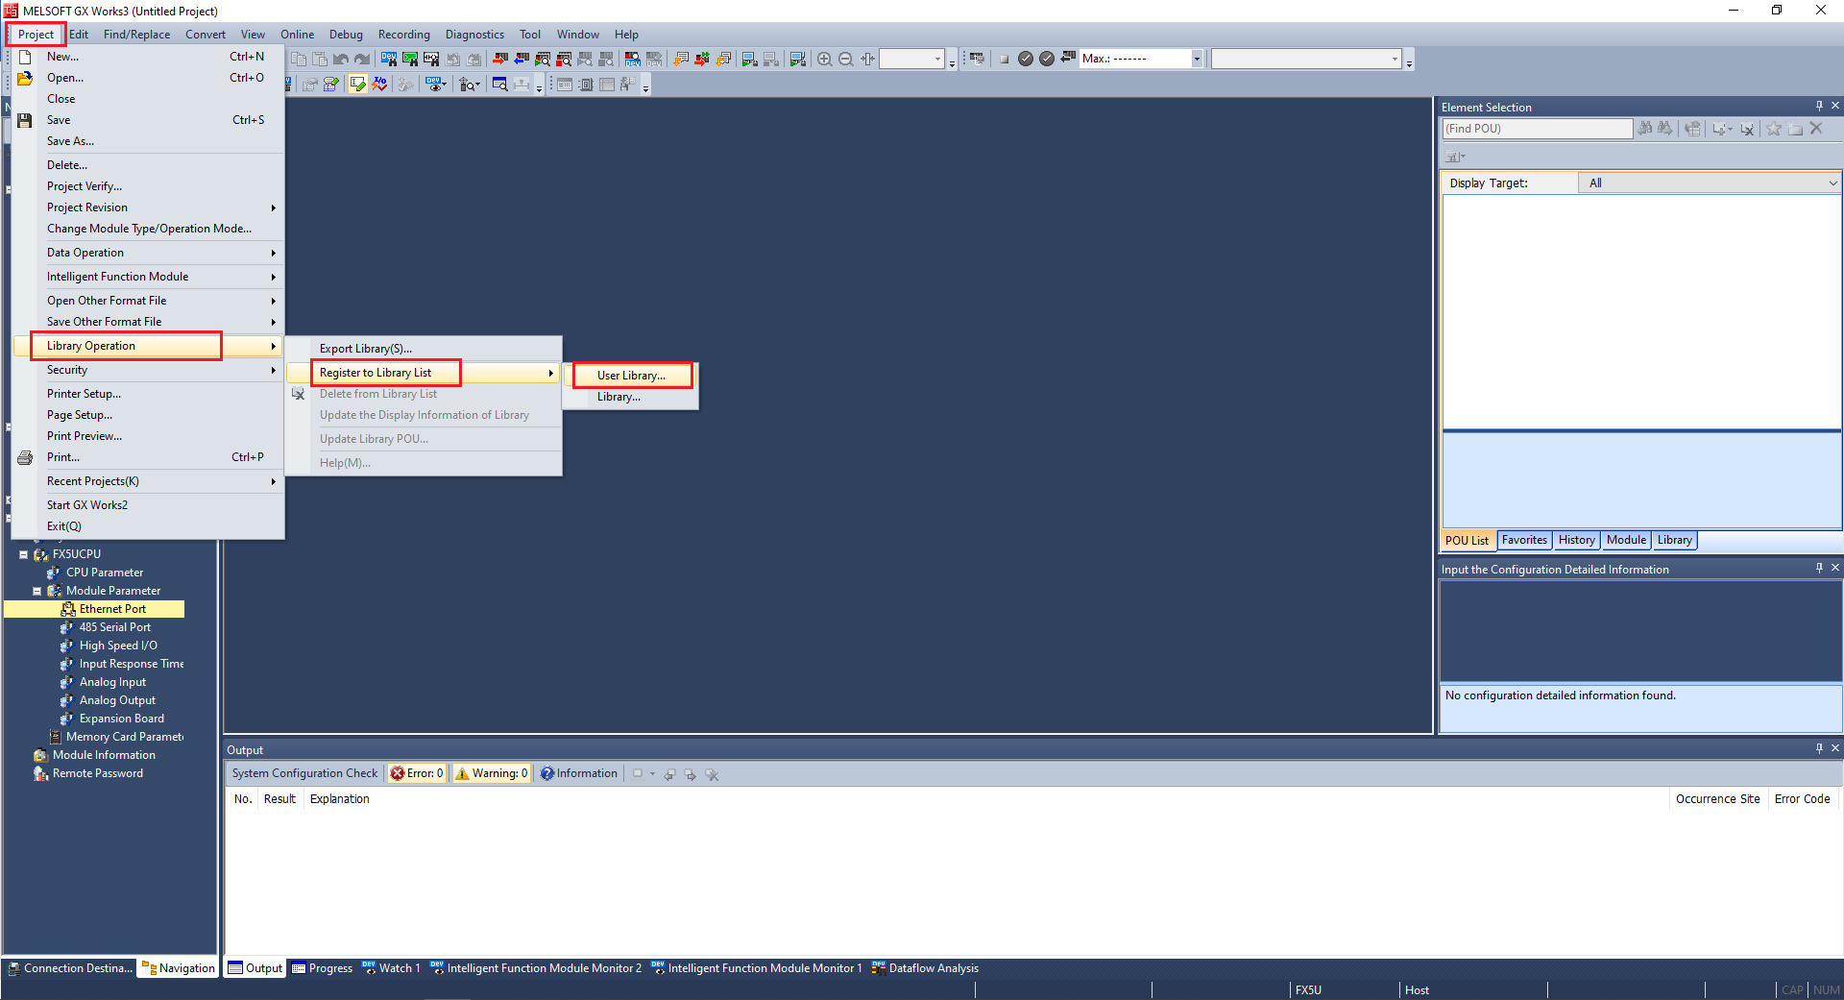Open the Dataflow Analysis tab
The height and width of the screenshot is (1000, 1844).
[925, 968]
